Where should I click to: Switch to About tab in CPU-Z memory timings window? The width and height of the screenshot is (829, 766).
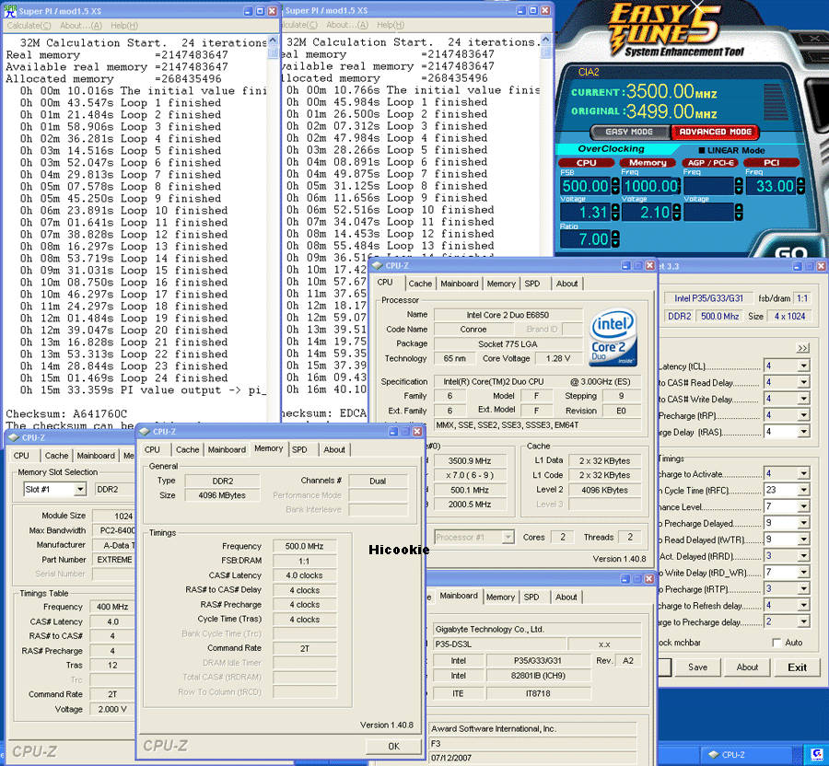[x=334, y=449]
